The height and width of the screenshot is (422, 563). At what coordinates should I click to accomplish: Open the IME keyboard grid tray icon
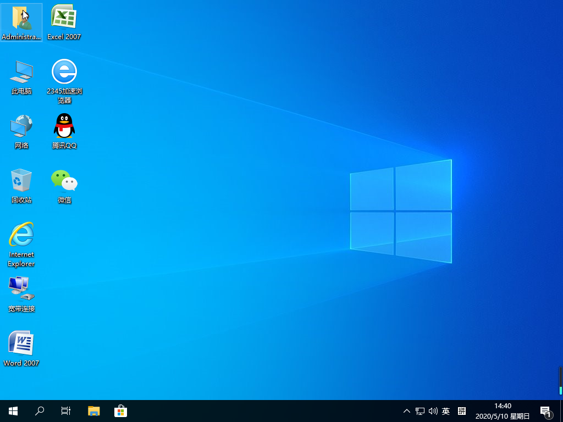point(462,411)
